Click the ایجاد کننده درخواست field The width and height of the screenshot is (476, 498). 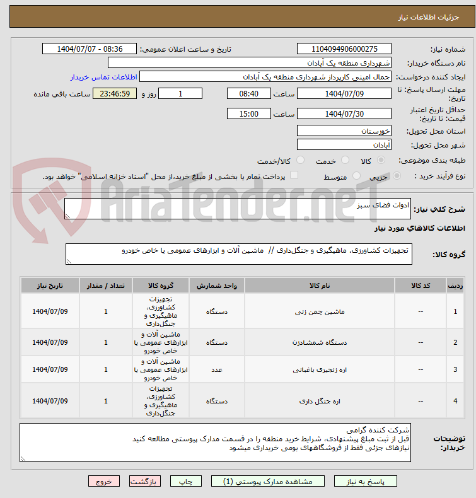click(x=265, y=77)
